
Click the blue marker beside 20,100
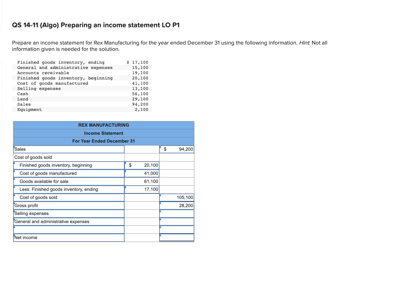(127, 163)
